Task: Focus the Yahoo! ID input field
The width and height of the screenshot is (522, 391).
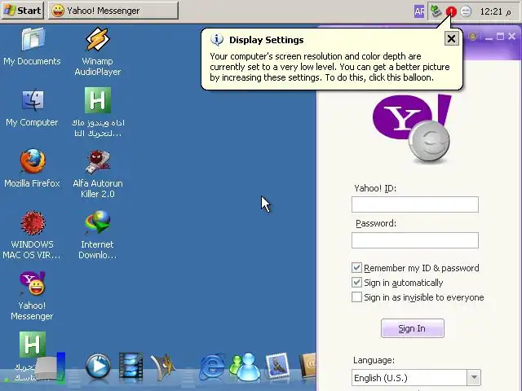Action: [x=415, y=204]
